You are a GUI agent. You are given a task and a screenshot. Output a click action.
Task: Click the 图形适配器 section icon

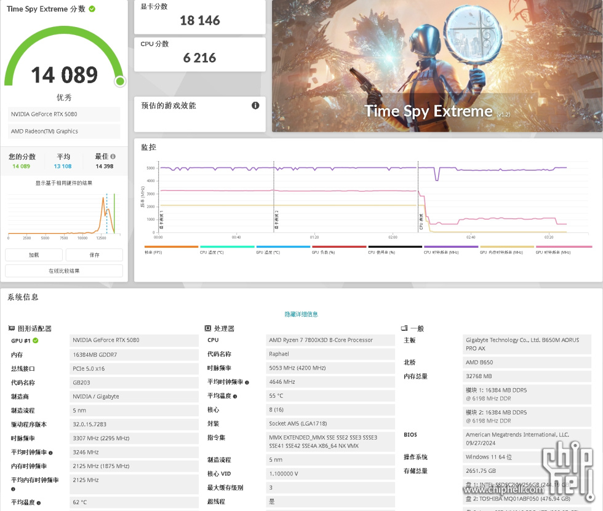(x=12, y=328)
